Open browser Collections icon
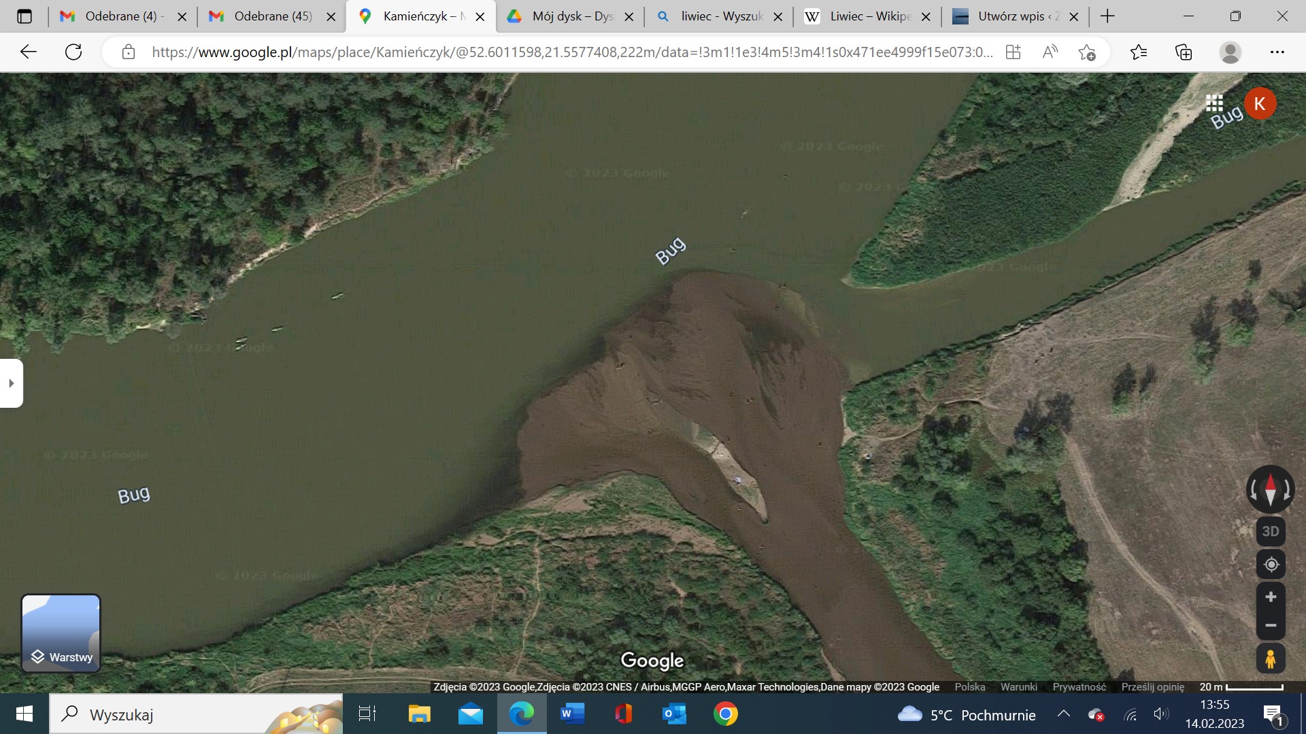1306x734 pixels. point(1184,52)
